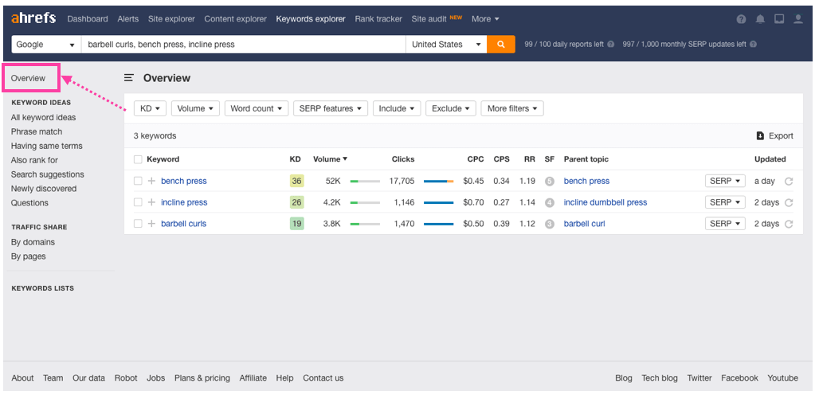Expand SERP dropdown for bench press

[x=725, y=181]
